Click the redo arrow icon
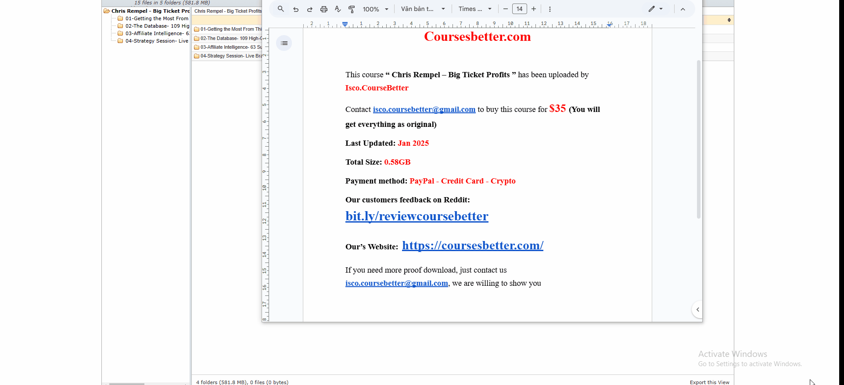 [x=310, y=9]
